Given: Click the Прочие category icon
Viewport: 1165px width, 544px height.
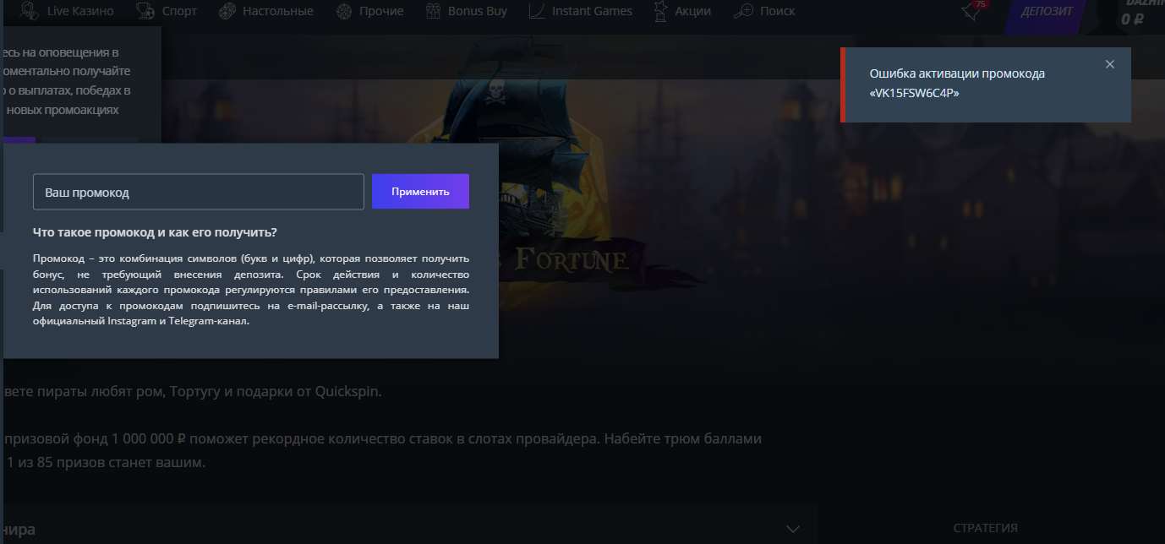Looking at the screenshot, I should (x=344, y=11).
